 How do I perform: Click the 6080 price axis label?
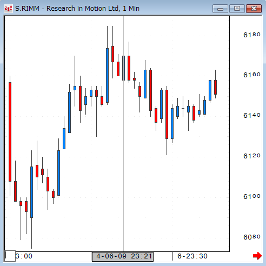point(252,237)
